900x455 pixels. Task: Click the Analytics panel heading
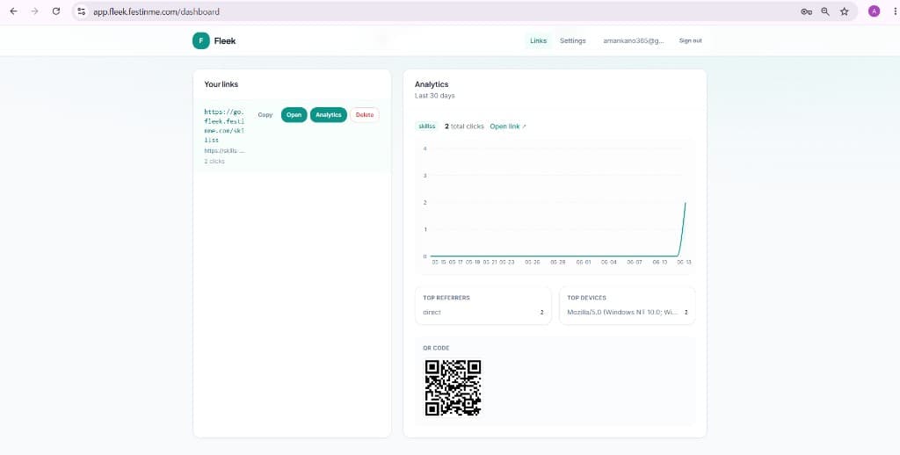coord(432,84)
